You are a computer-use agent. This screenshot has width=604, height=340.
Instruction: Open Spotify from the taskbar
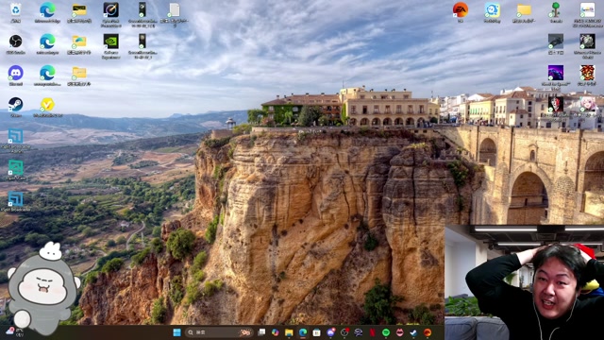pos(386,332)
